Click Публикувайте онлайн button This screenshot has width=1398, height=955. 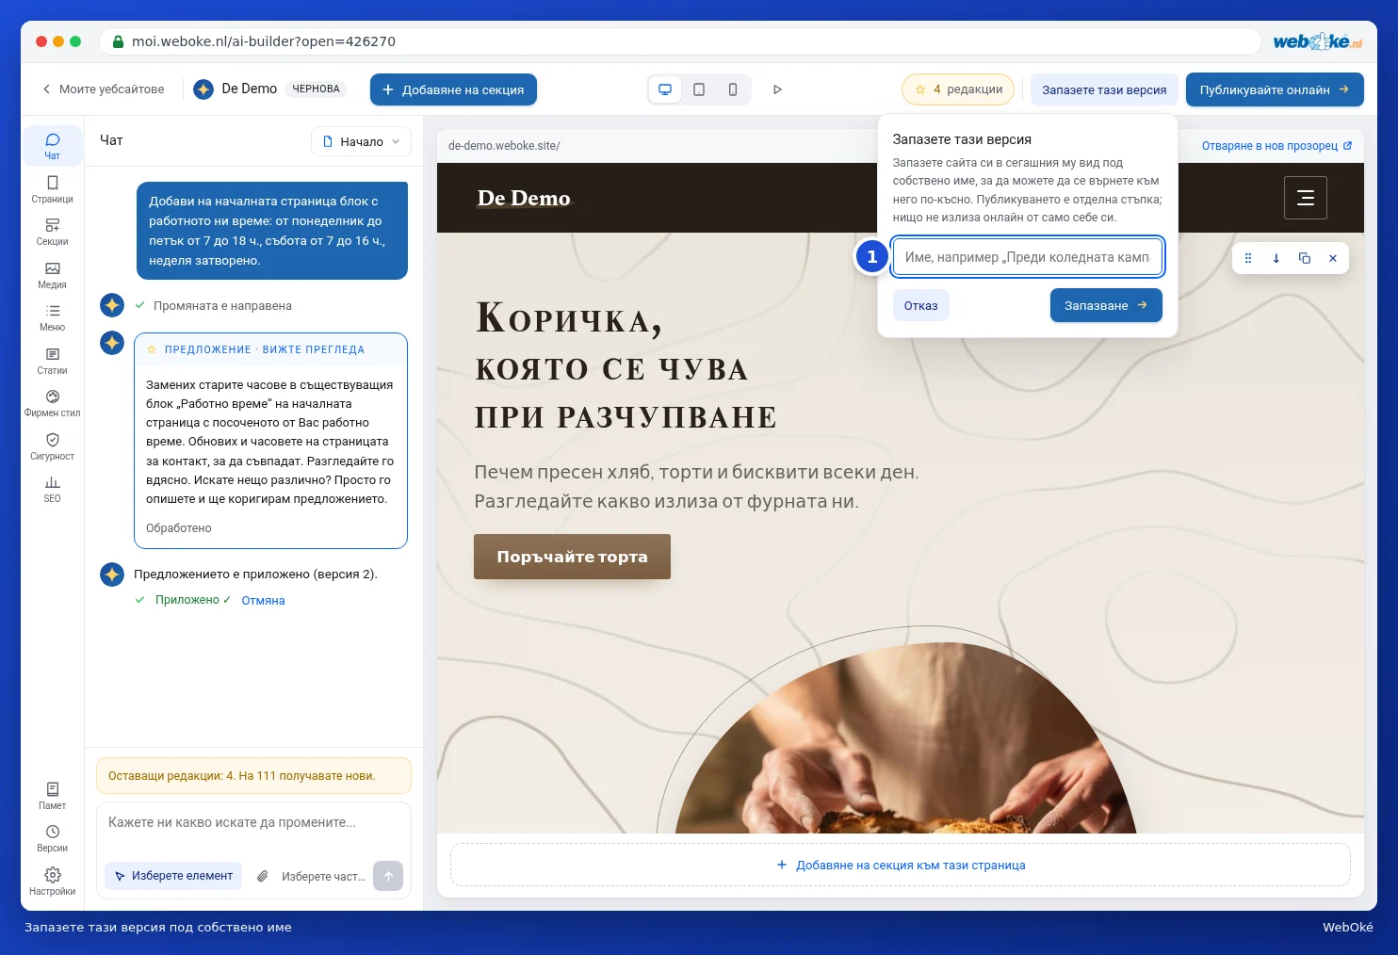(x=1275, y=89)
